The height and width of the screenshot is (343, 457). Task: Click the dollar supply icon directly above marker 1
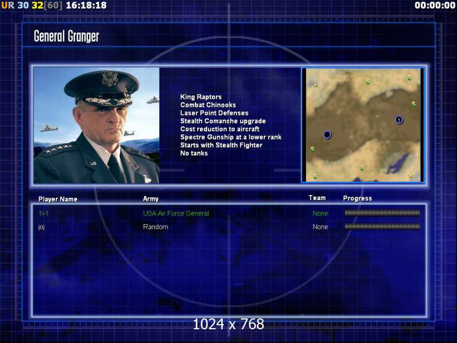pos(413,104)
